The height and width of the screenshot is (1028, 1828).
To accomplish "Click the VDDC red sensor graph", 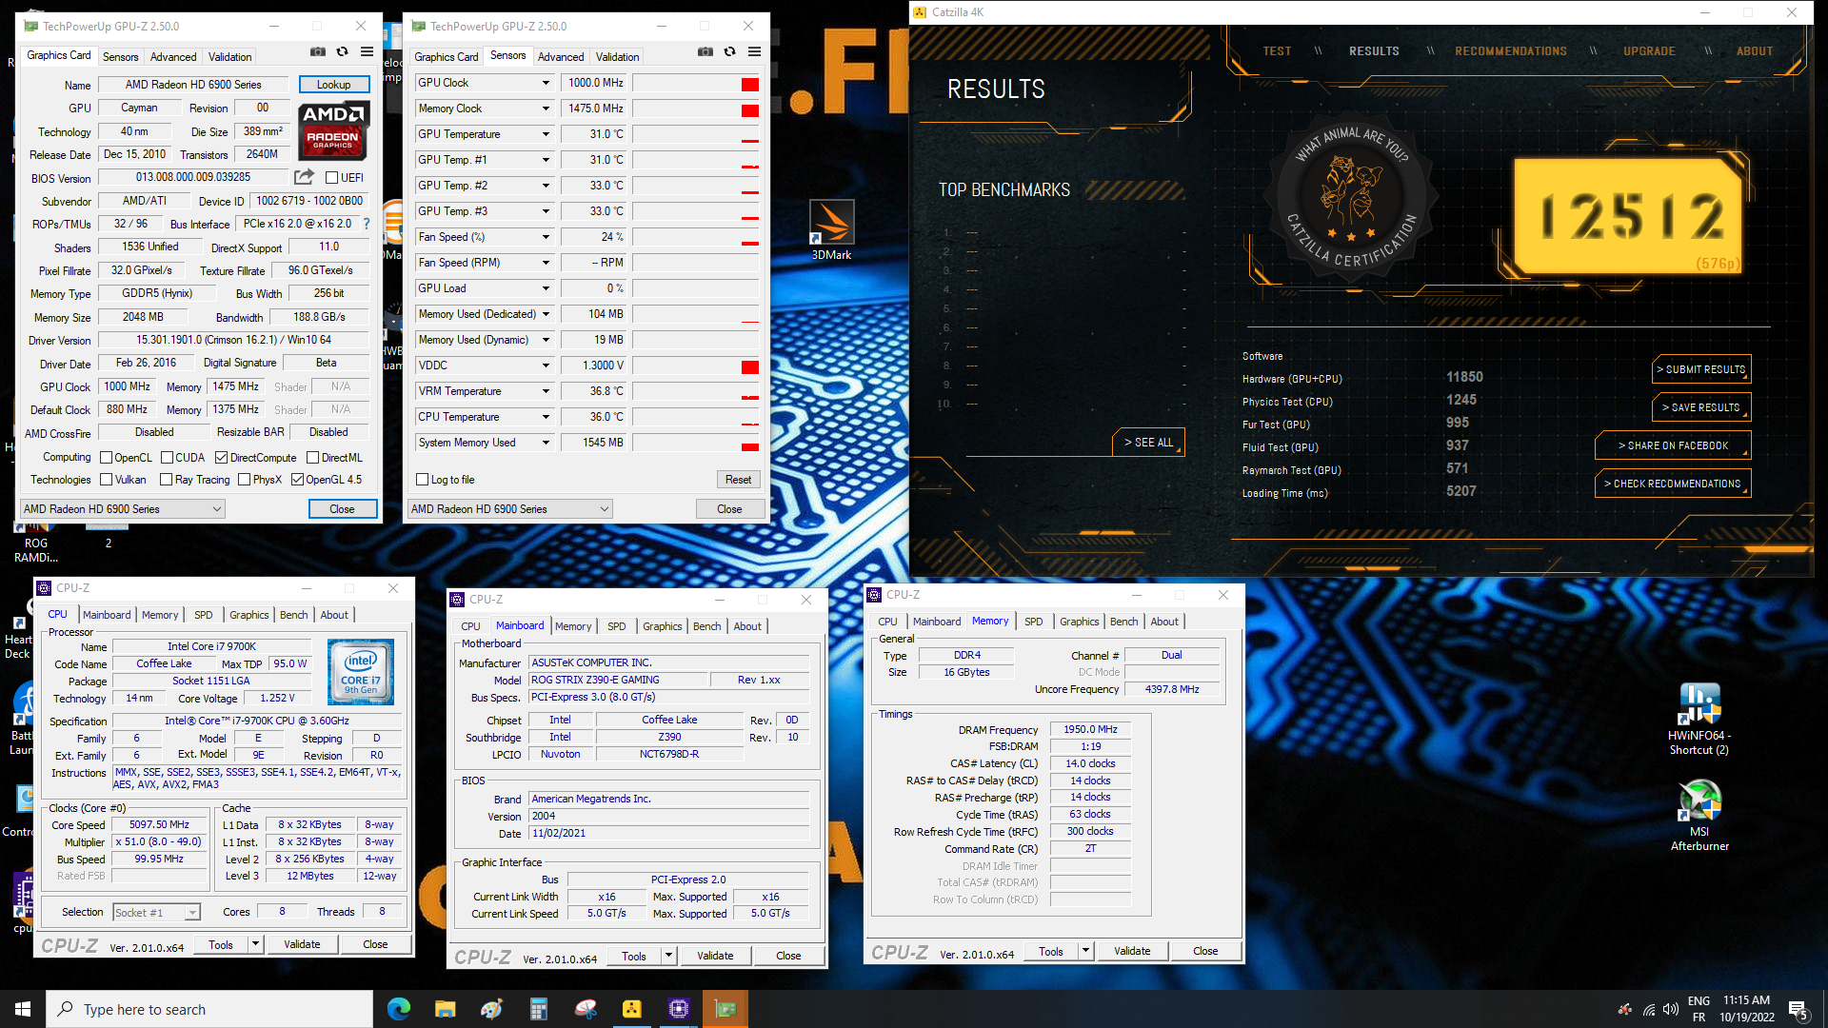I will tap(696, 366).
